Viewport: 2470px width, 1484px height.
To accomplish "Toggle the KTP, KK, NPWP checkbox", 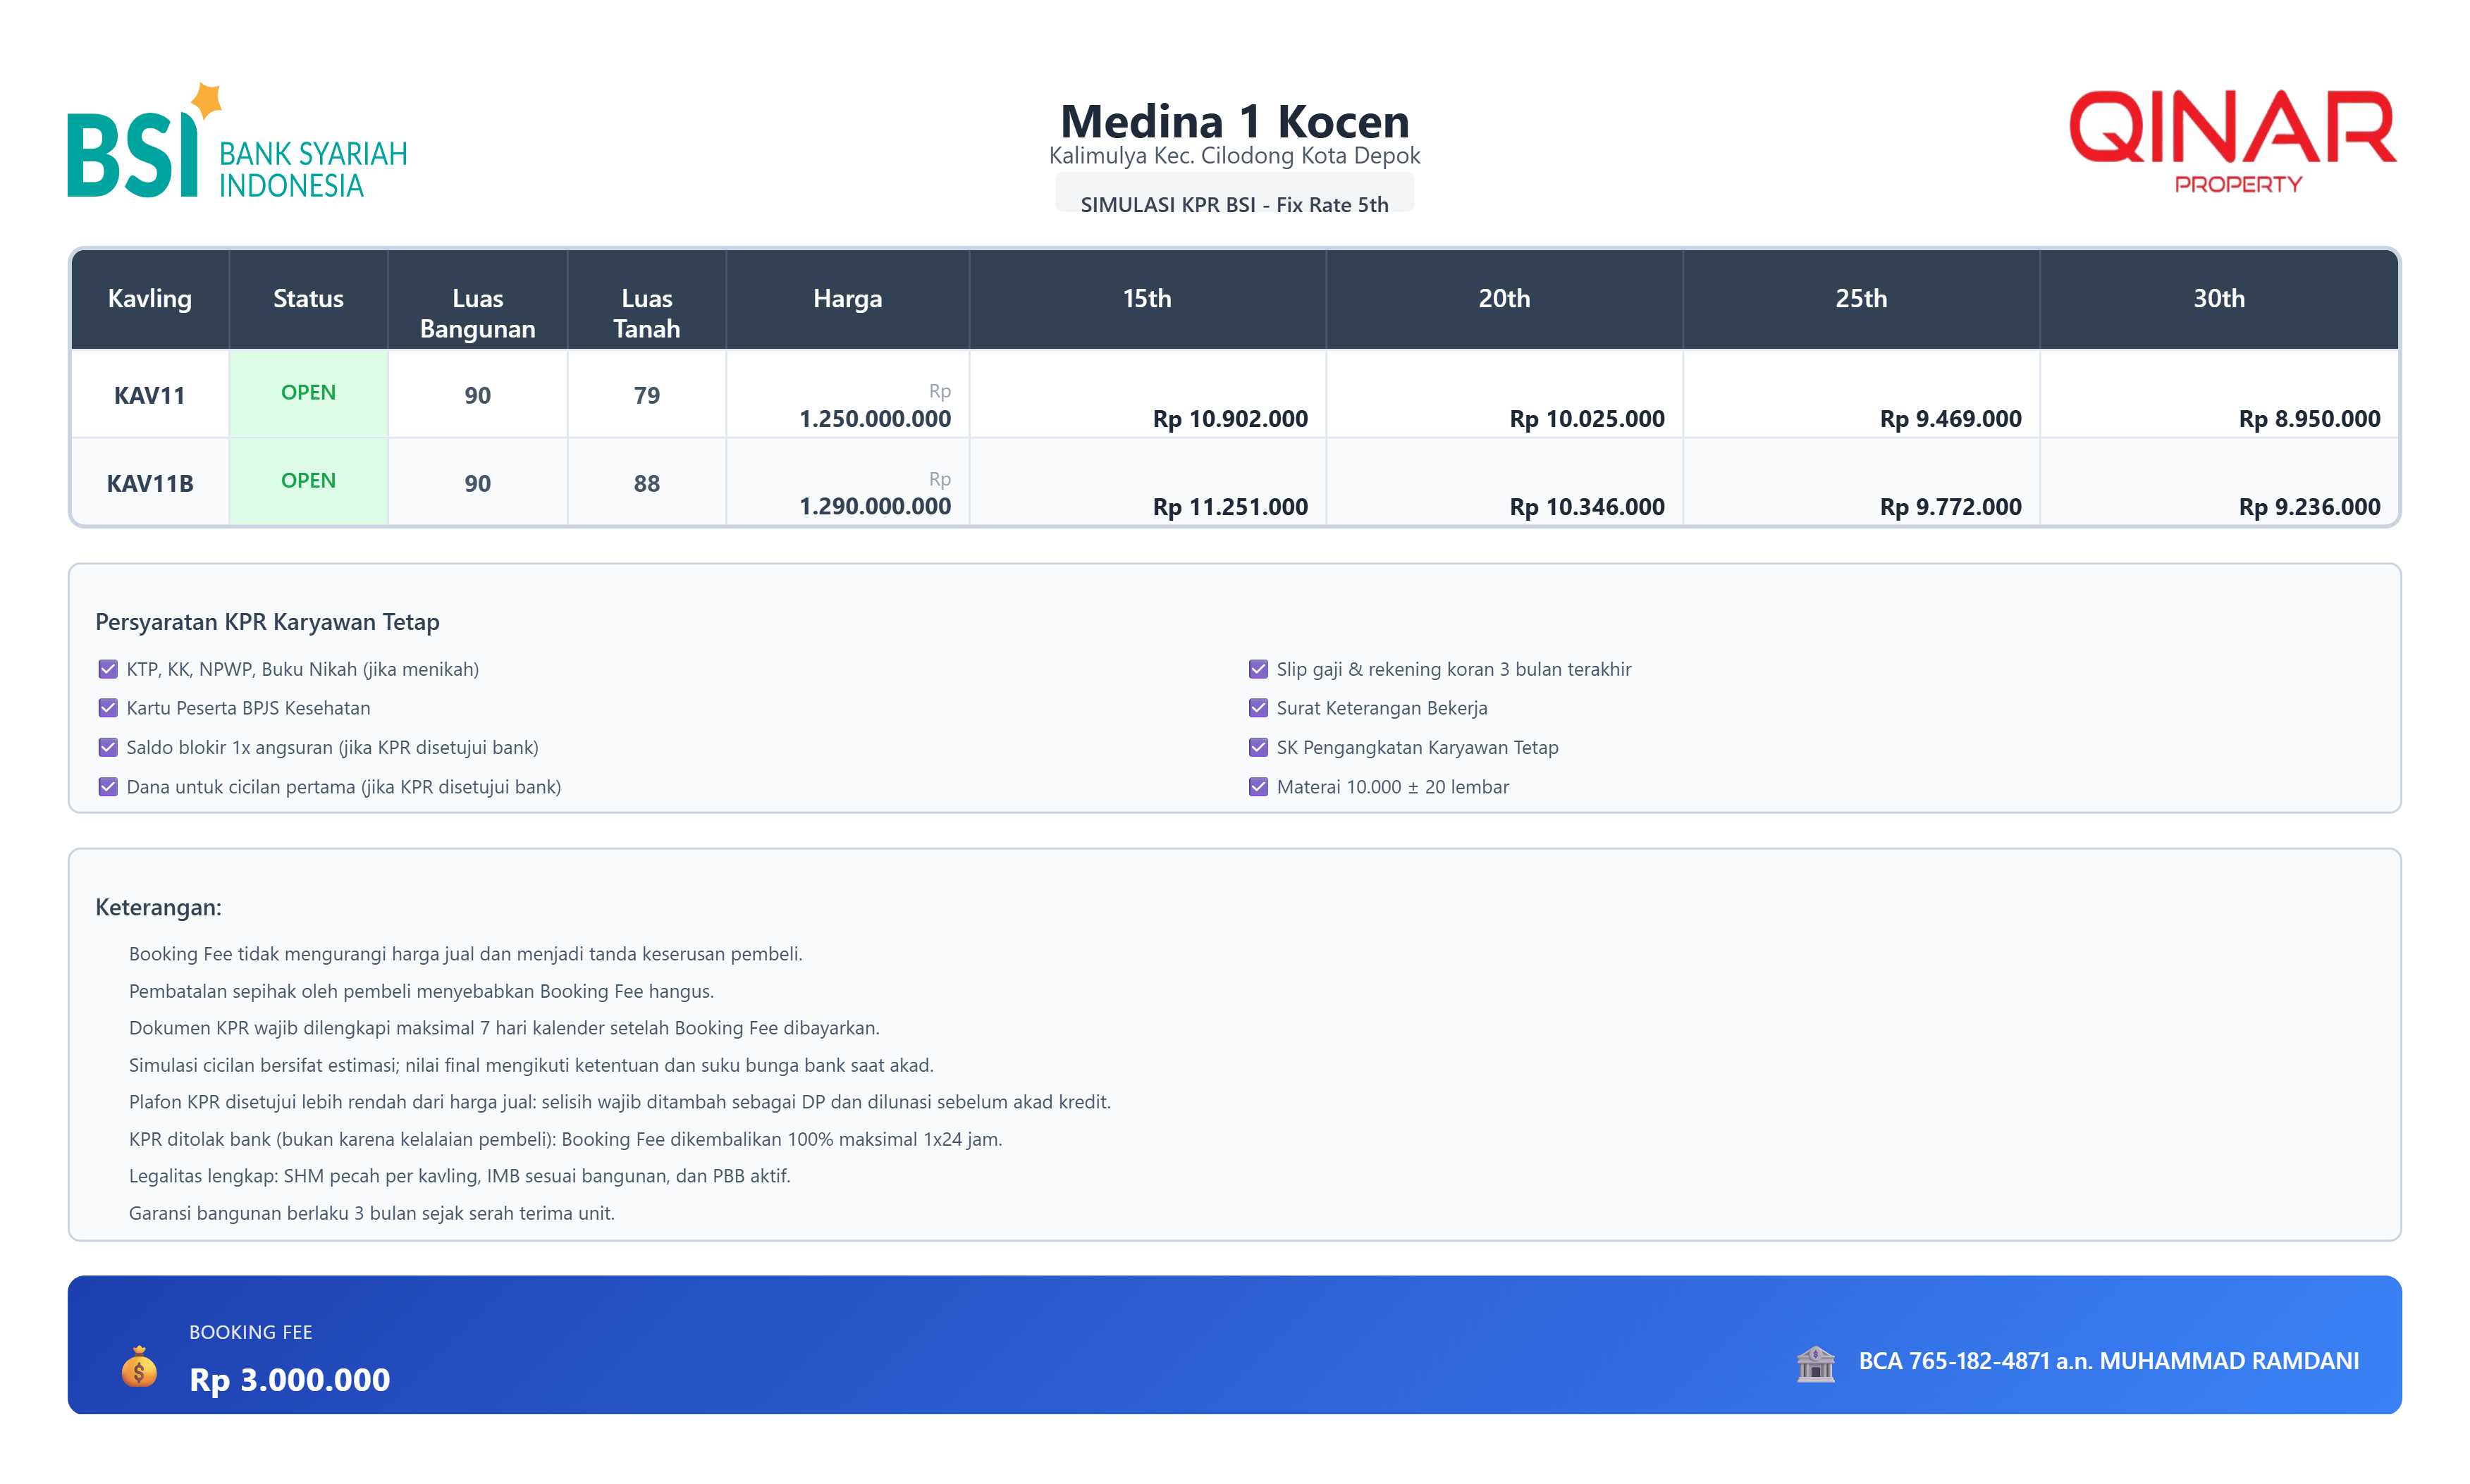I will [108, 669].
